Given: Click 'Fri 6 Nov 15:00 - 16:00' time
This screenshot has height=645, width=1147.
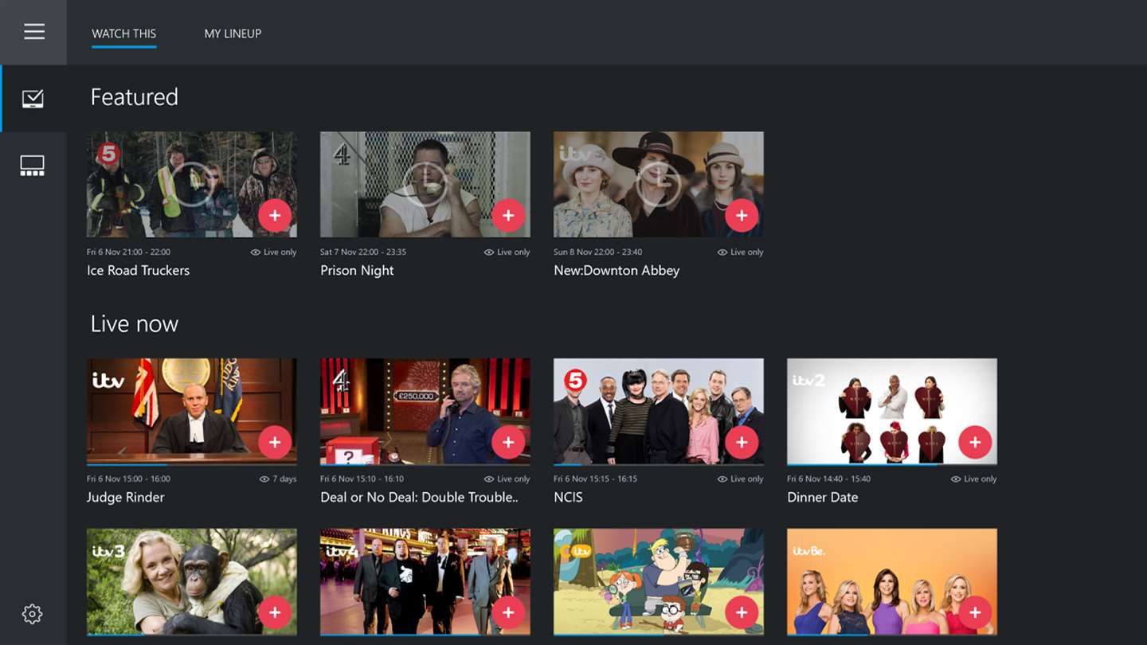Looking at the screenshot, I should coord(128,479).
